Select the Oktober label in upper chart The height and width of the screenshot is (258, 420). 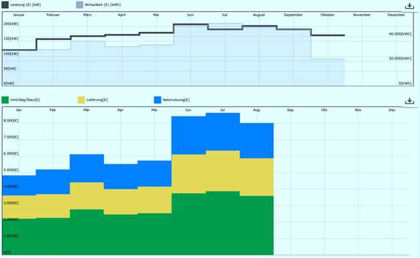point(327,15)
